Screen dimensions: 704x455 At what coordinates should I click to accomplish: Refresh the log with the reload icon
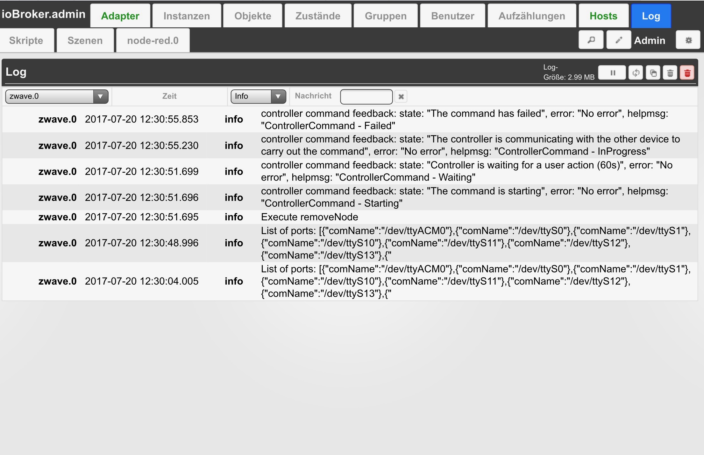click(636, 73)
